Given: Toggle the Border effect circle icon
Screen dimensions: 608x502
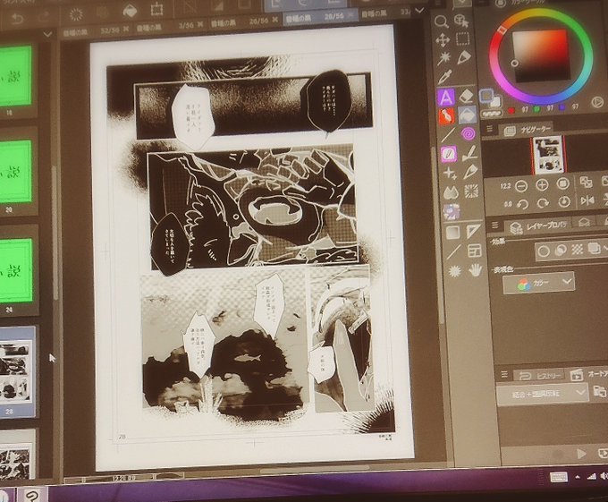Looking at the screenshot, I should [544, 251].
